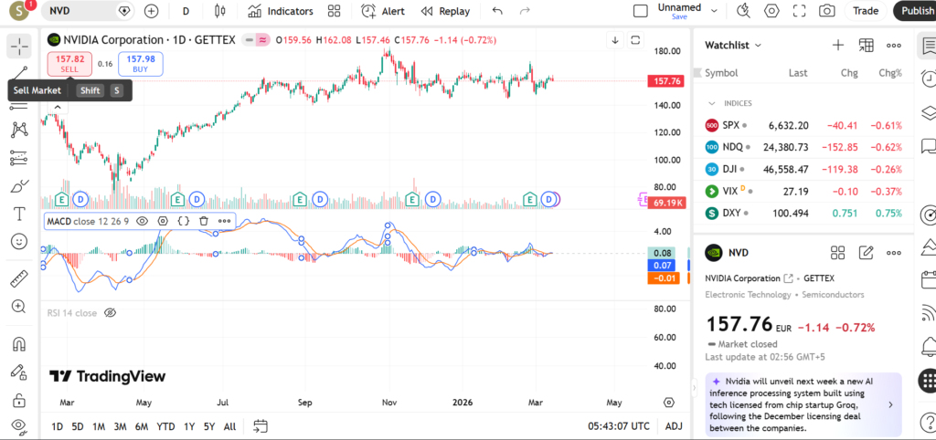Select the Text drawing tool
The height and width of the screenshot is (440, 936).
[x=18, y=214]
